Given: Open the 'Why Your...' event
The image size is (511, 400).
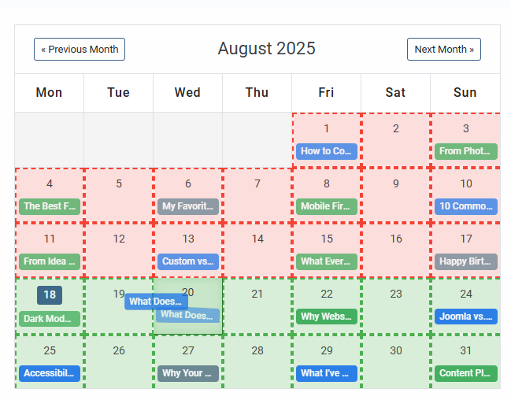Looking at the screenshot, I should pos(188,373).
